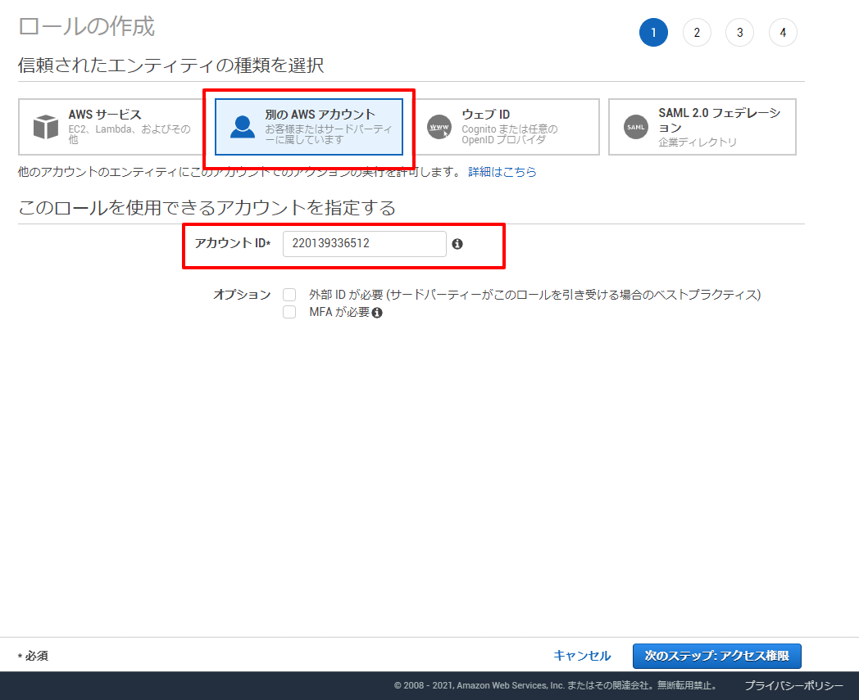Viewport: 859px width, 700px height.
Task: Select the ウェブ ID entity card
Action: click(506, 127)
